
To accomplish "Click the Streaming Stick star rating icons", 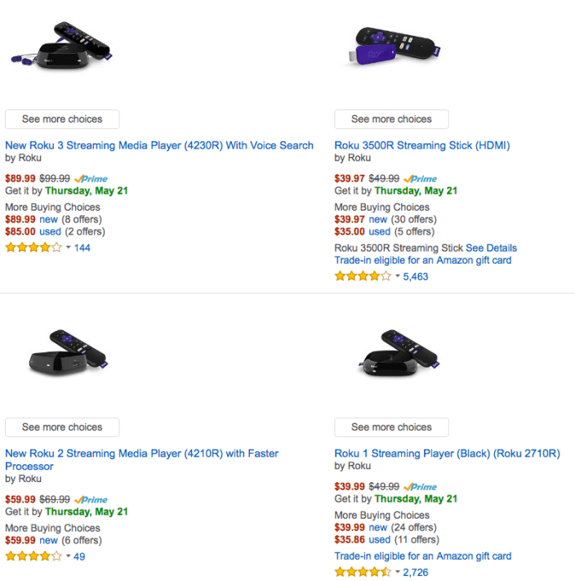I will 363,276.
